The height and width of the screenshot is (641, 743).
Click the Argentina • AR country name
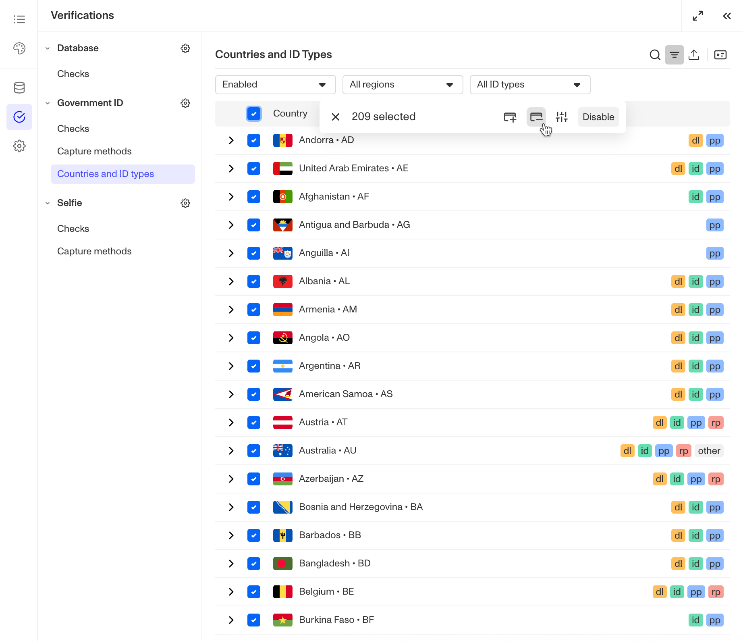[x=330, y=366]
